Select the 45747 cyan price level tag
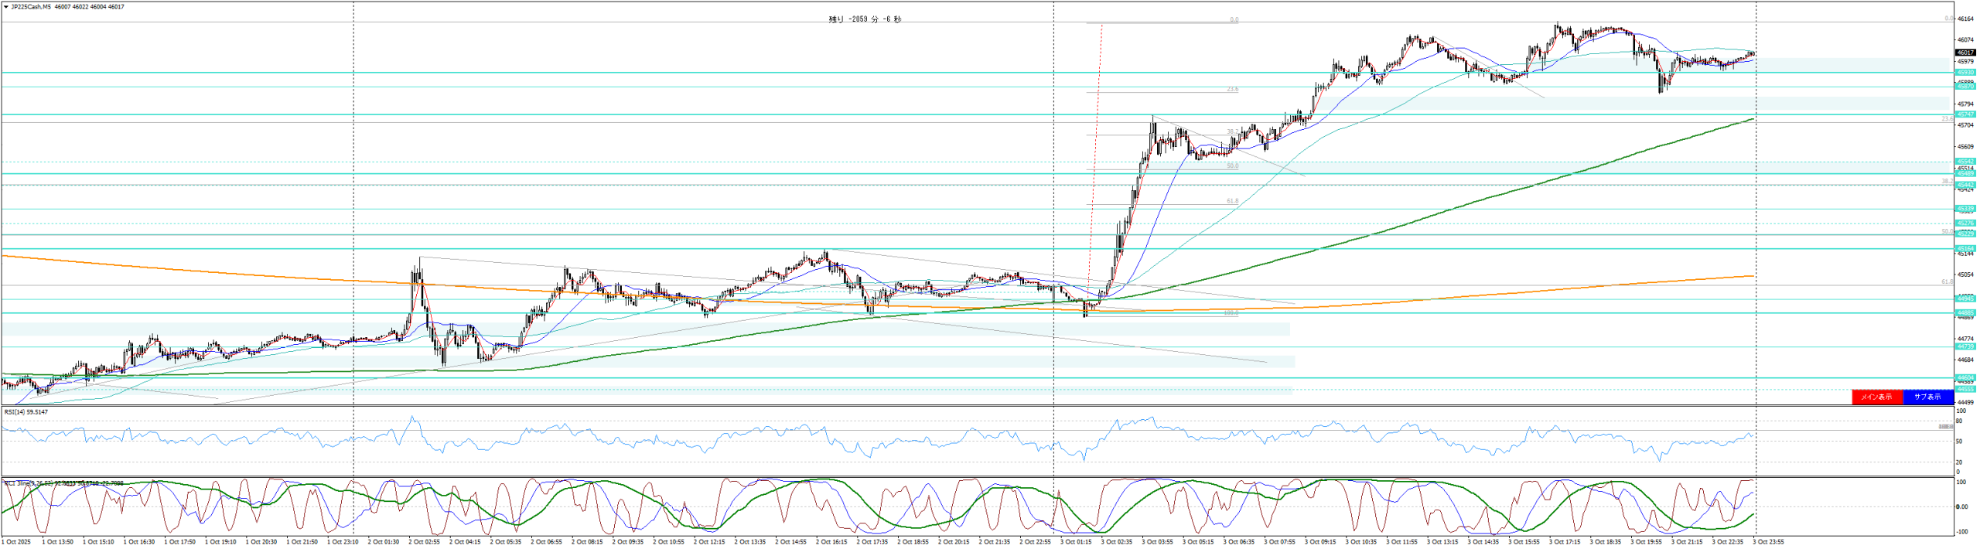Viewport: 1980px width, 549px height. coord(1965,114)
